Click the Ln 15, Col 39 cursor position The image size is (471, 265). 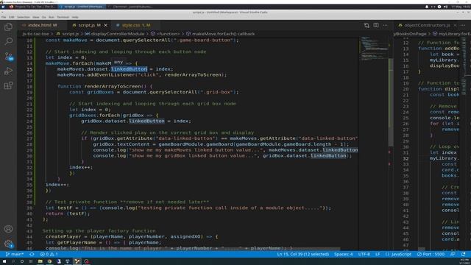[302, 254]
